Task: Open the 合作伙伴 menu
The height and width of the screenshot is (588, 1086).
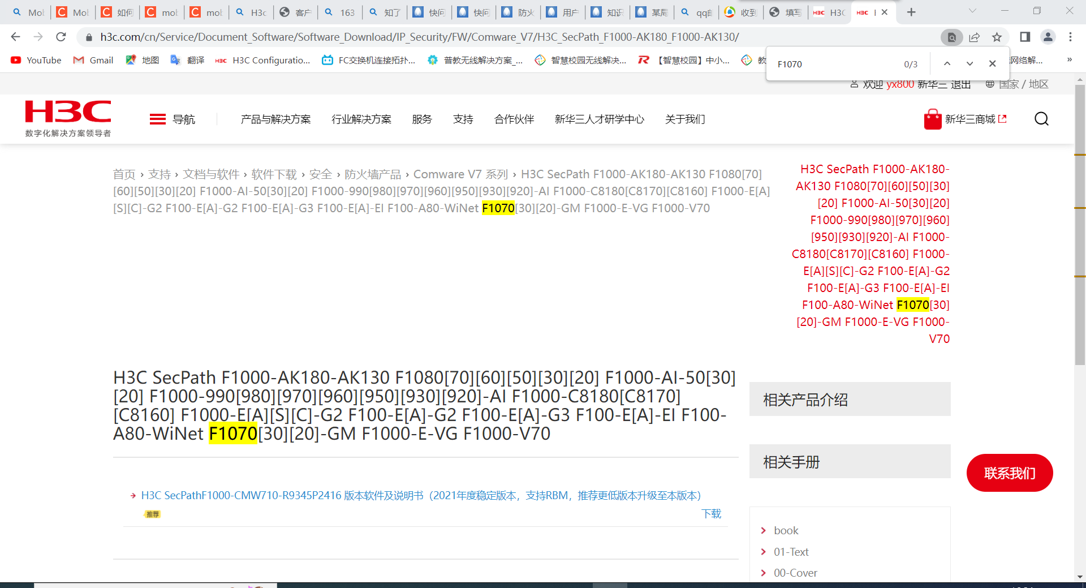Action: (x=514, y=119)
